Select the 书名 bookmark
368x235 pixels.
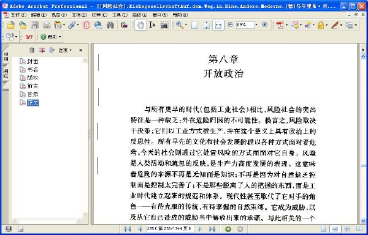click(x=33, y=70)
